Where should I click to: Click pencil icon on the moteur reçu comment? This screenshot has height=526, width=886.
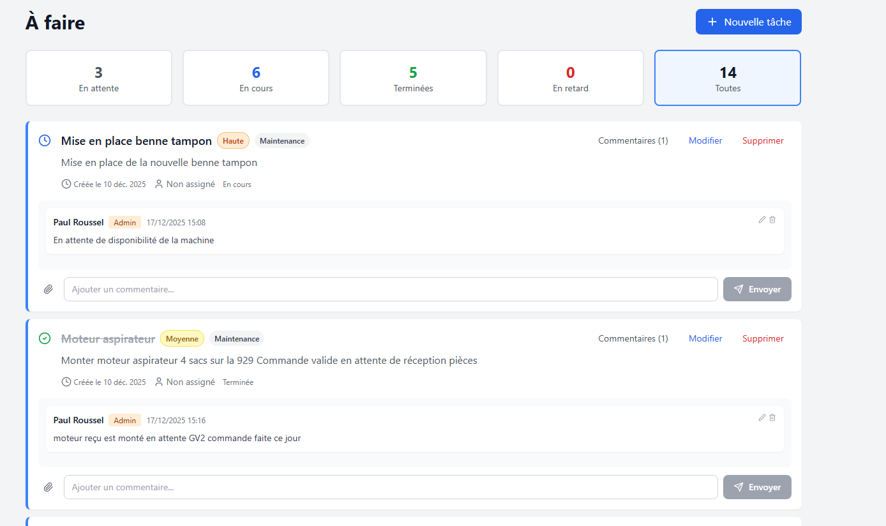click(x=762, y=417)
